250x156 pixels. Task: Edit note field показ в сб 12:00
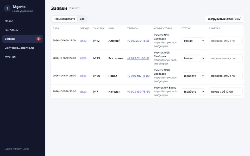pos(226,92)
